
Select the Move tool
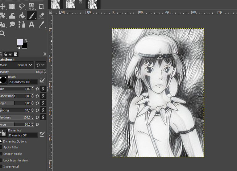click(2, 6)
